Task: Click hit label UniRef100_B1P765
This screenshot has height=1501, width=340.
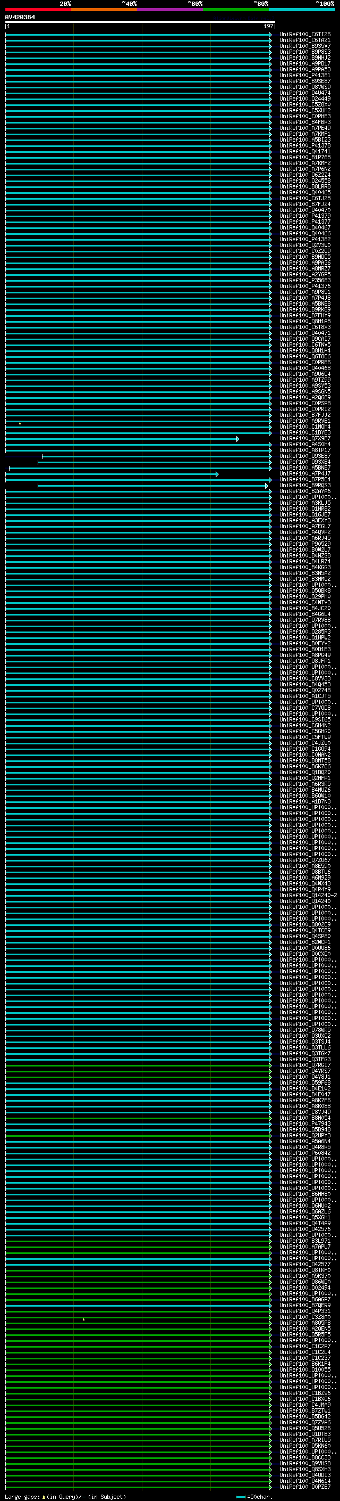Action: 304,157
